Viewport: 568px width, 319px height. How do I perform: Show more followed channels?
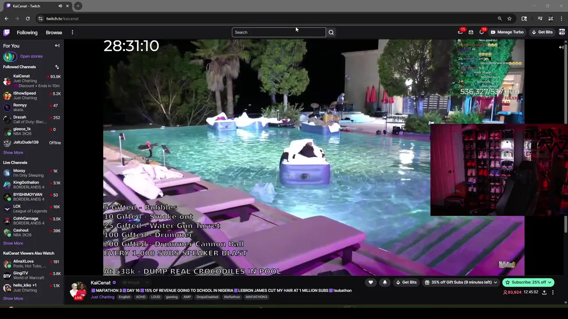coord(13,152)
